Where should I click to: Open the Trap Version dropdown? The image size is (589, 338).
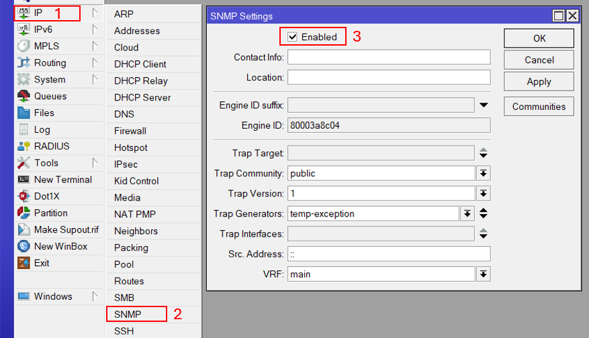483,194
